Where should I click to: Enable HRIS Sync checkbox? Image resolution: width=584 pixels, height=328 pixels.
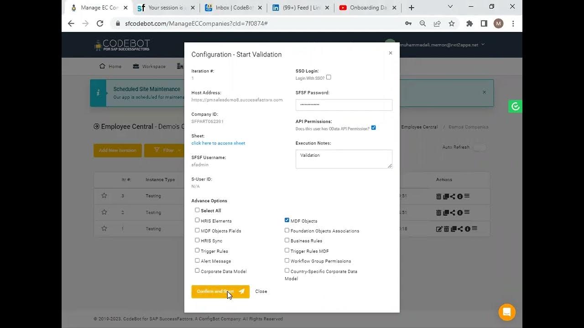tap(197, 240)
